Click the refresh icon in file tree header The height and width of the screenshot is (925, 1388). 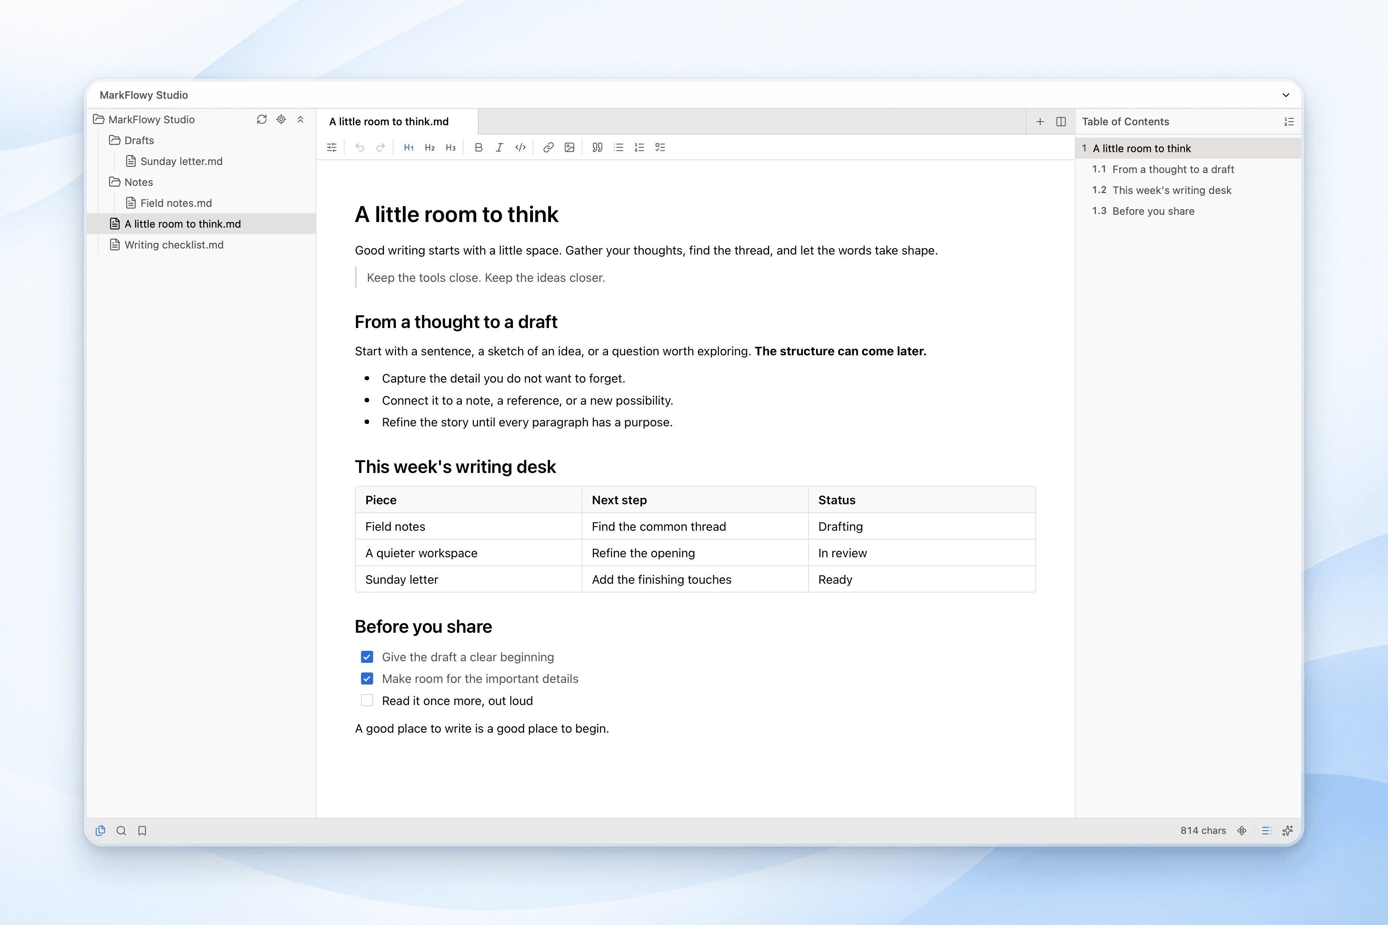click(261, 119)
